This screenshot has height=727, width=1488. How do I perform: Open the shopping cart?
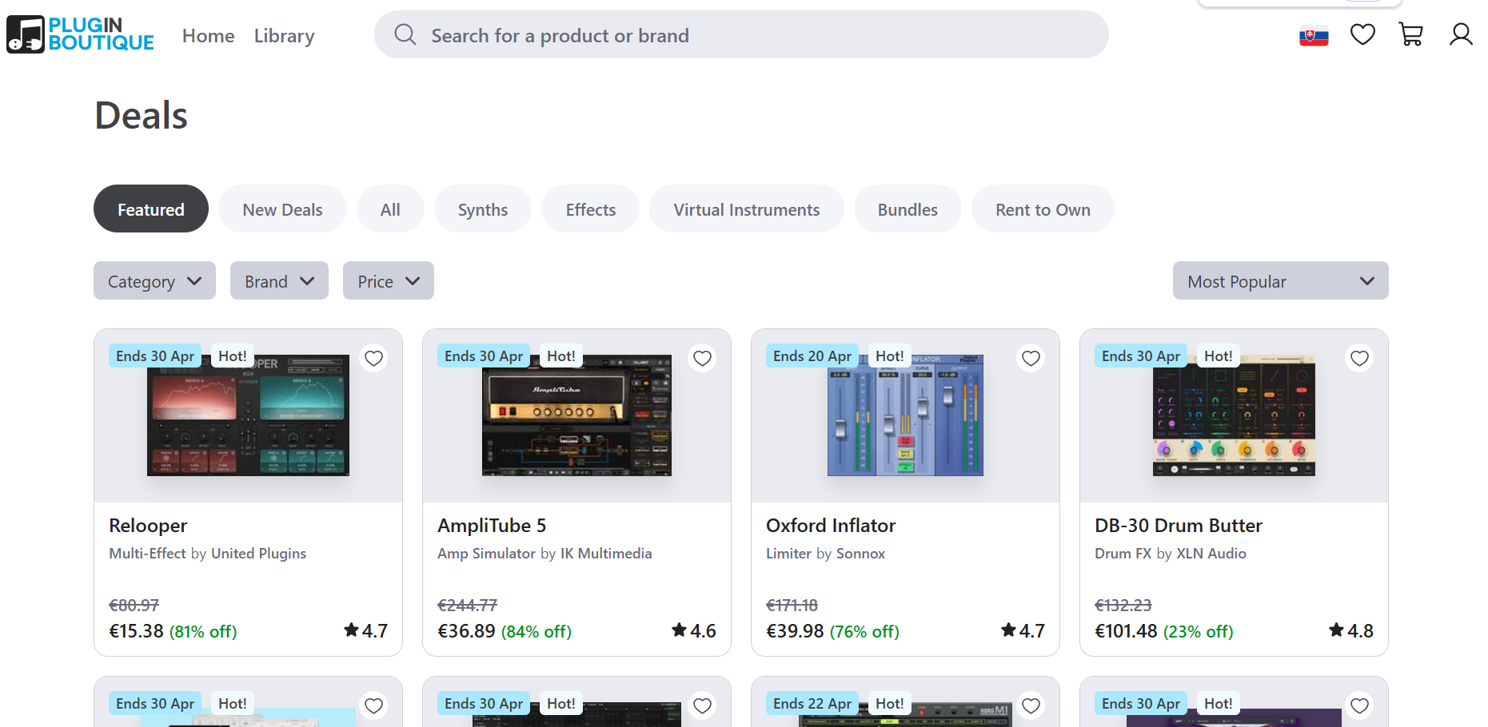tap(1410, 34)
